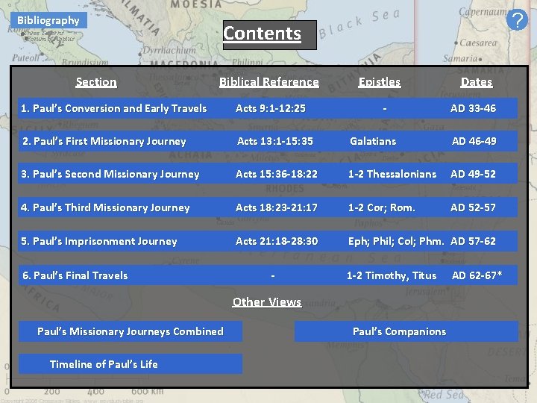The image size is (537, 403).
Task: Click the AD 33-46 date
Action: 474,108
